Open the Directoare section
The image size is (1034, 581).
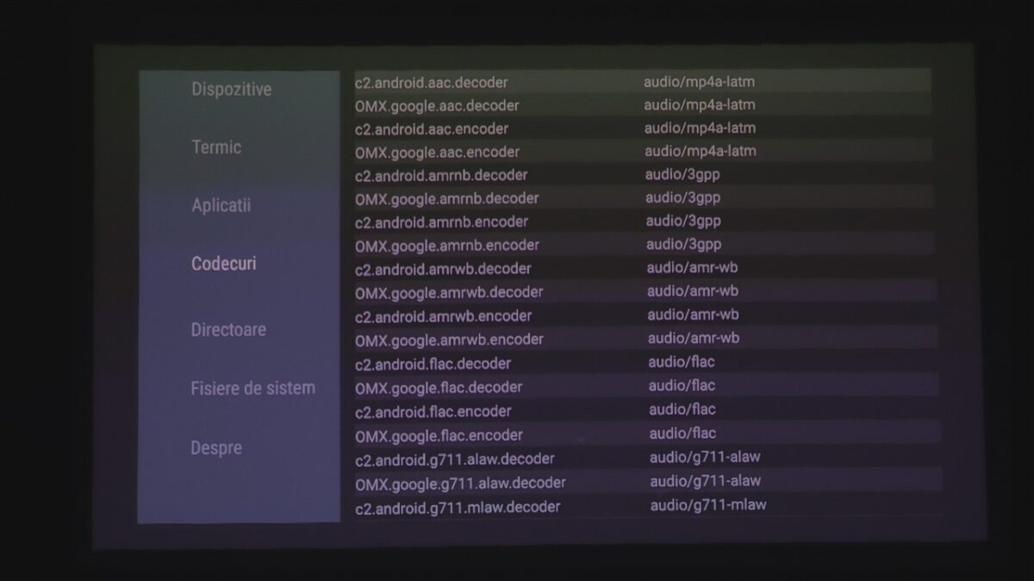point(228,329)
